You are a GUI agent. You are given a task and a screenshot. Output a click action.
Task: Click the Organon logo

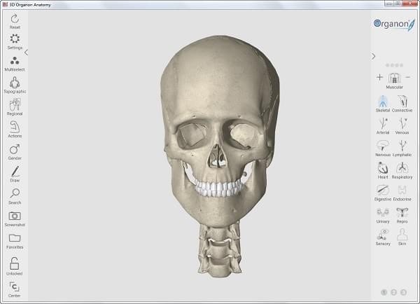(x=394, y=24)
